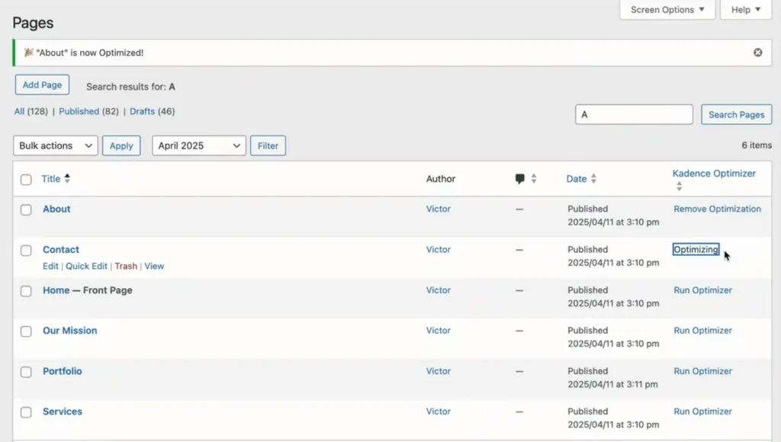Sort pages by comment count
The image size is (781, 442).
click(x=534, y=178)
